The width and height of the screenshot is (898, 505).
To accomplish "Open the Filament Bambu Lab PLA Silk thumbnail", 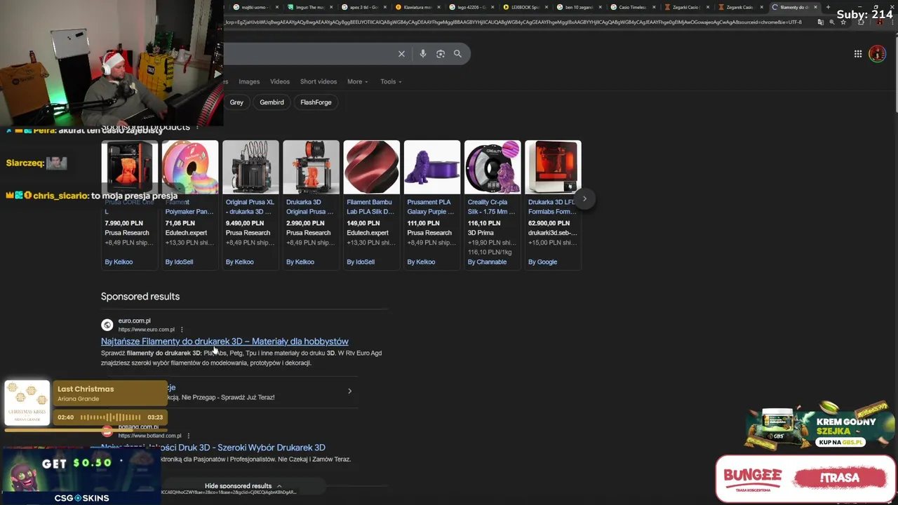I will (372, 167).
